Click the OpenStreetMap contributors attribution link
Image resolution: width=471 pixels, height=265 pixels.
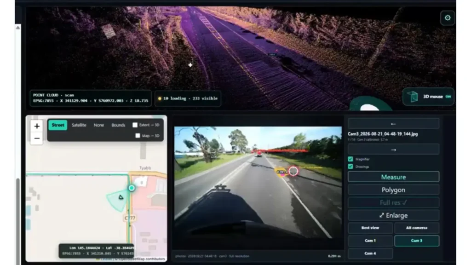tap(142, 259)
